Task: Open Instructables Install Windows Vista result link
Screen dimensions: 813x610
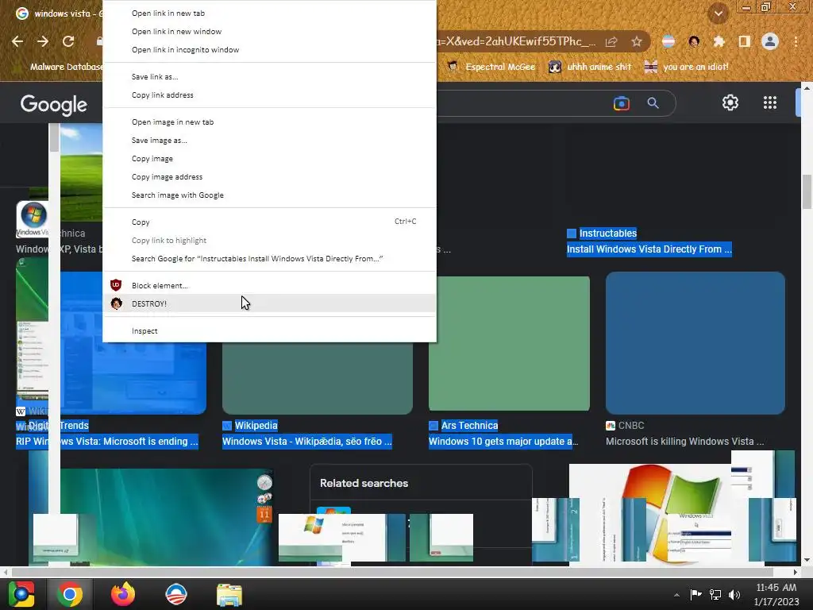Action: 649,249
